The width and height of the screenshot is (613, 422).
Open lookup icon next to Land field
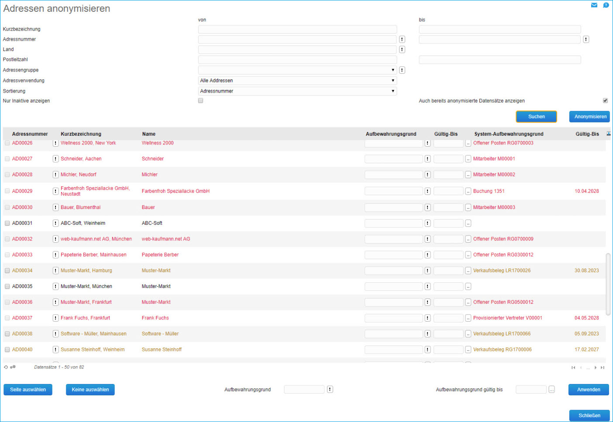coord(402,50)
